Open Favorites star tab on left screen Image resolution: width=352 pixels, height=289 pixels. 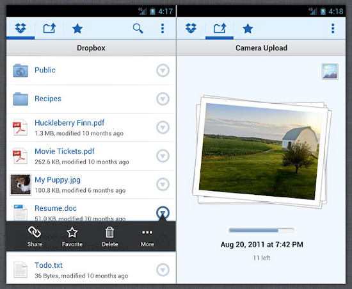77,29
